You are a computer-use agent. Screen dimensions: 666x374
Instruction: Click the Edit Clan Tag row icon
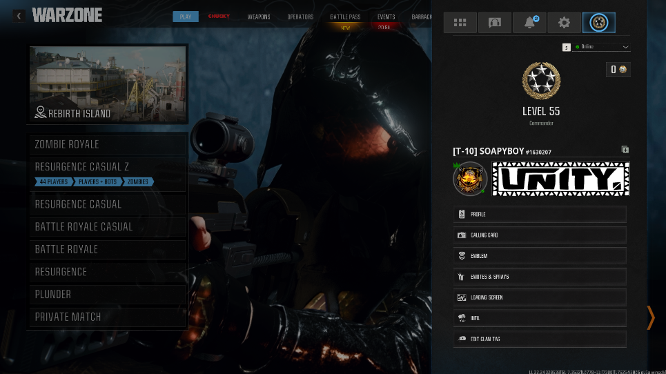click(x=462, y=339)
